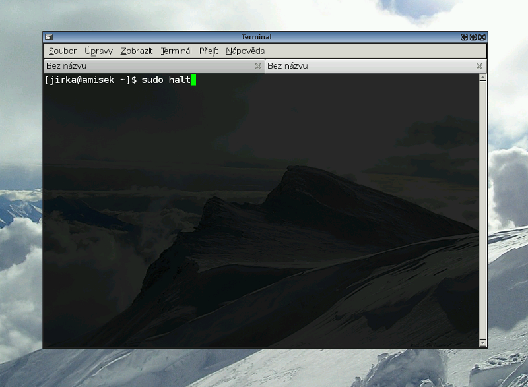The height and width of the screenshot is (387, 528).
Task: Click the Terminal title bar text
Action: click(256, 37)
